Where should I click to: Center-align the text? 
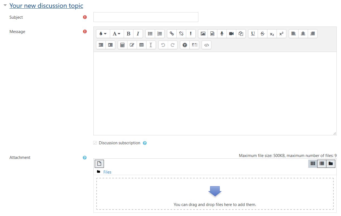(x=303, y=34)
